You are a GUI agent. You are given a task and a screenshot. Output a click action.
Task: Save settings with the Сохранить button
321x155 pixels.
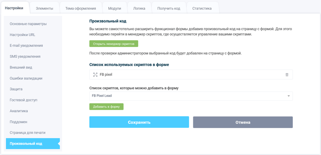click(139, 122)
